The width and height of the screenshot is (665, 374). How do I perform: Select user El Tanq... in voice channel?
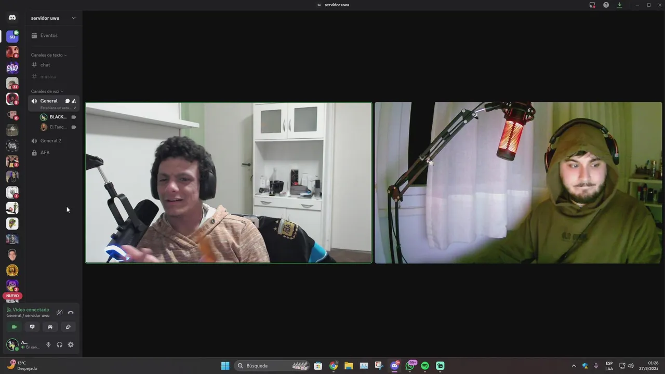(57, 127)
